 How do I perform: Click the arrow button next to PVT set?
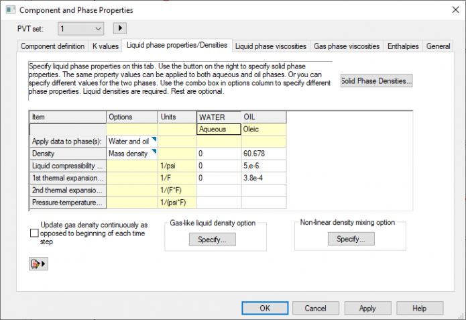coord(119,29)
